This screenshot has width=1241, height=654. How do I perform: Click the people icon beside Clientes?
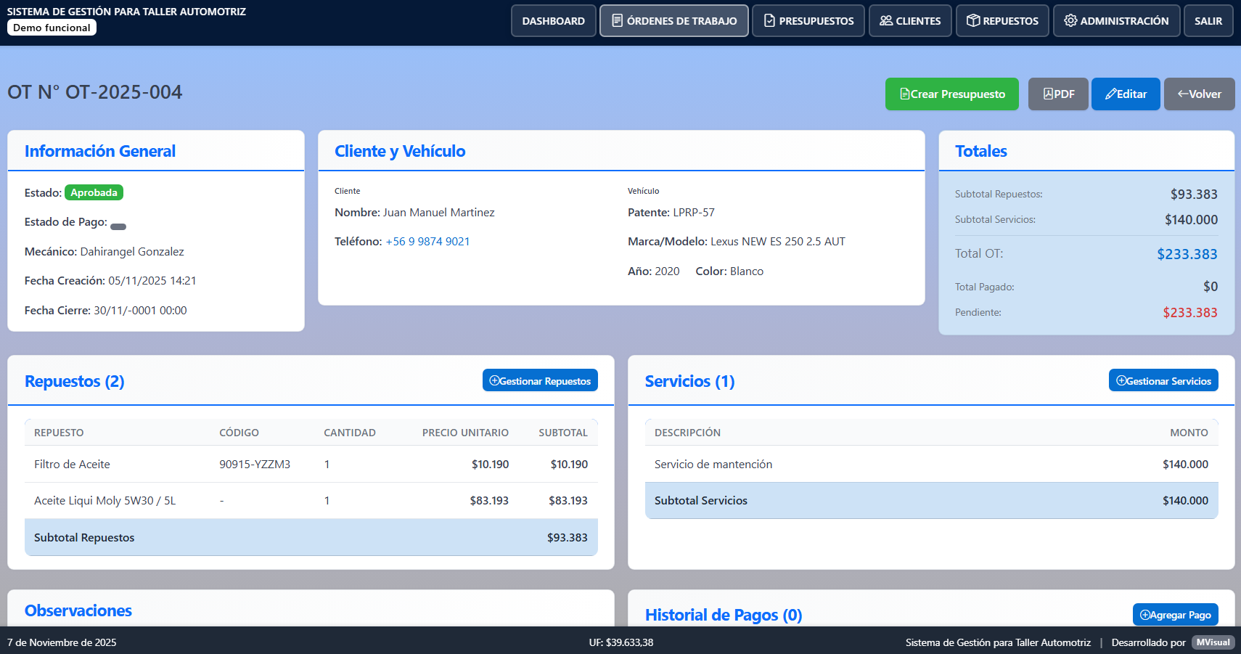point(886,21)
